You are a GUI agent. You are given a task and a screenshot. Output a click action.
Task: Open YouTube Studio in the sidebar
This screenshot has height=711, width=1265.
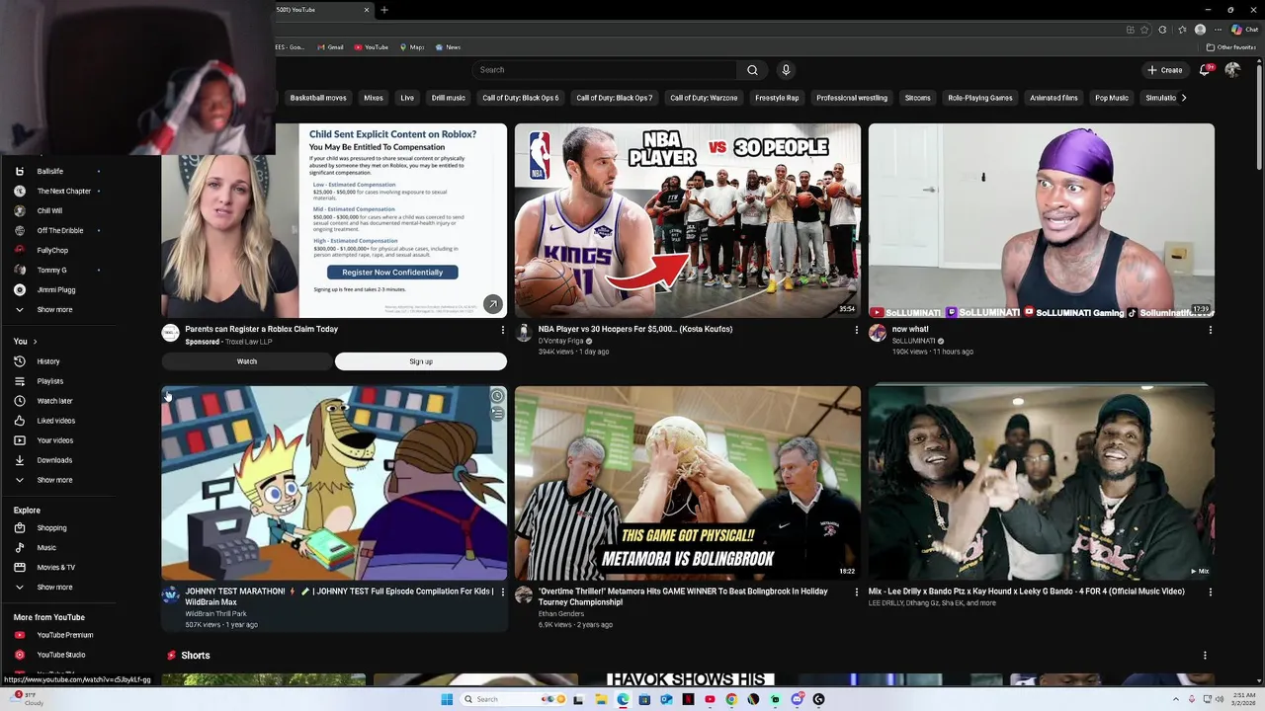pos(59,655)
